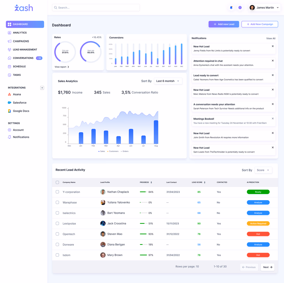The image size is (284, 283).
Task: Check the Opentech row checkbox
Action: click(x=57, y=234)
